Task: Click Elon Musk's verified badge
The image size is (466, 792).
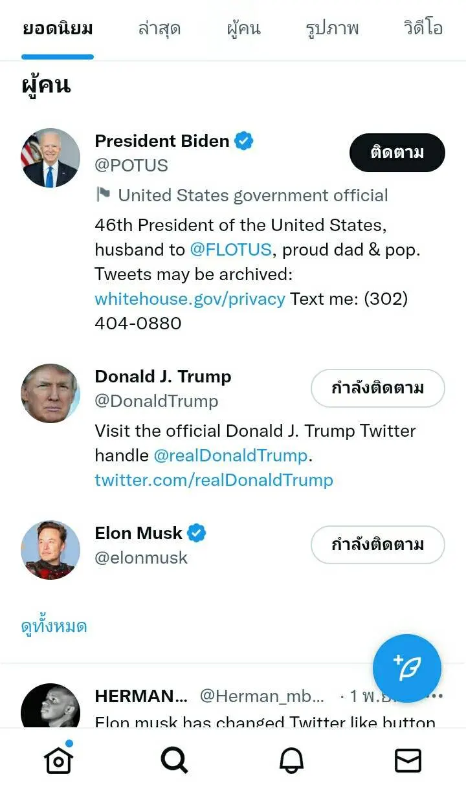Action: click(x=196, y=533)
